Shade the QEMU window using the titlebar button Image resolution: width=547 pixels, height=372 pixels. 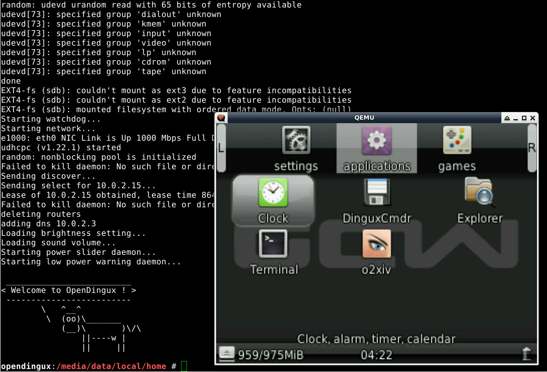pyautogui.click(x=507, y=118)
